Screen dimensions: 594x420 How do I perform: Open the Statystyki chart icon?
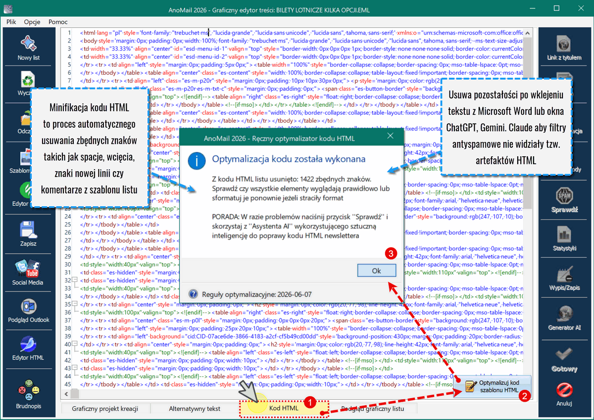564,234
